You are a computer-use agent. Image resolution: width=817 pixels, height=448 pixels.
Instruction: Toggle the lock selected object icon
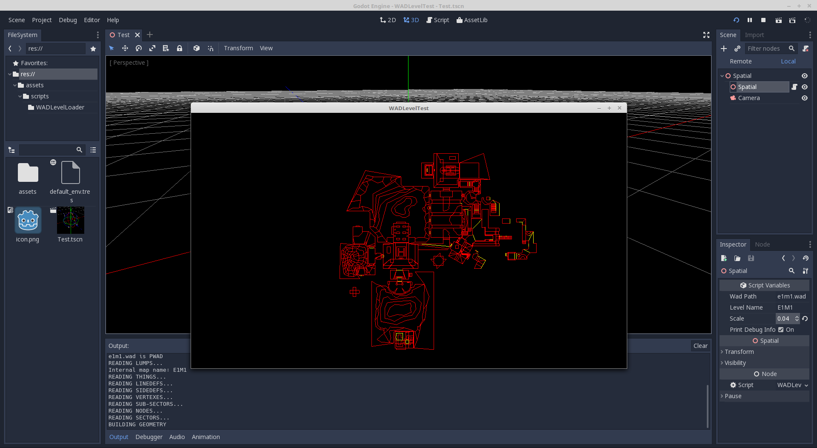pyautogui.click(x=180, y=48)
